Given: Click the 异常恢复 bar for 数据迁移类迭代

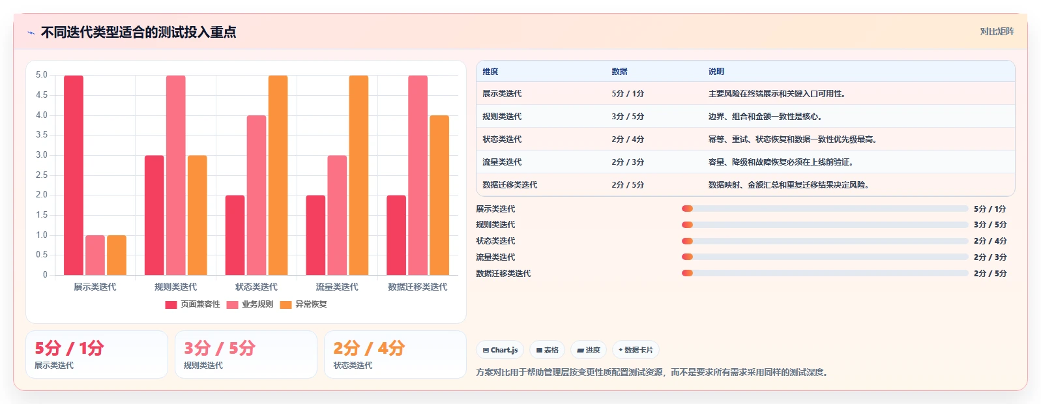Looking at the screenshot, I should [439, 195].
